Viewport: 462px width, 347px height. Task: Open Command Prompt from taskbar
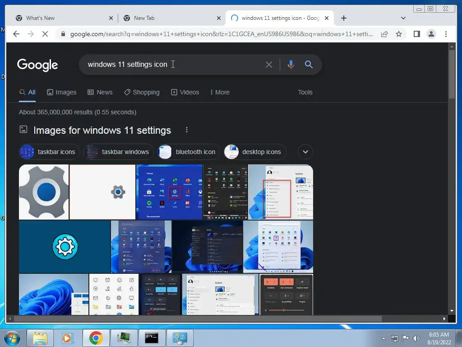[x=152, y=338]
